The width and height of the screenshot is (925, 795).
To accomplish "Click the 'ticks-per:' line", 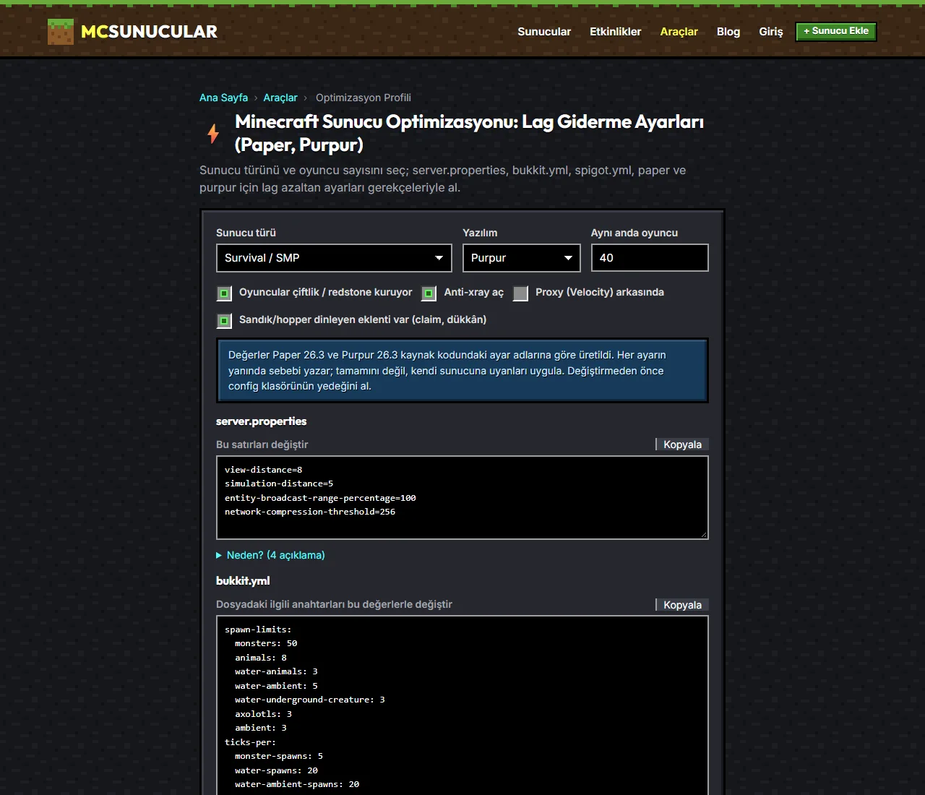I will pos(250,742).
